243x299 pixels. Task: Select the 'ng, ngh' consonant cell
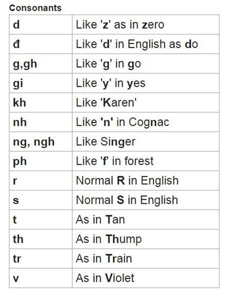point(41,142)
